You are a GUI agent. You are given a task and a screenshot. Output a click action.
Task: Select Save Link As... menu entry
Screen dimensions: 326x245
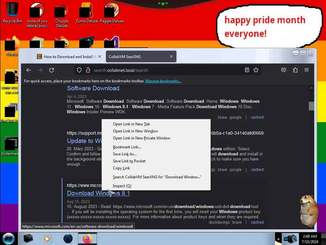click(156, 154)
